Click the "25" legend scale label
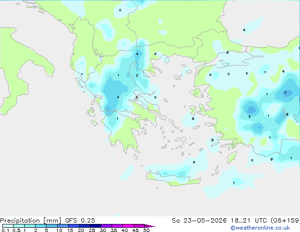This screenshot has width=300, height=232. [92, 230]
